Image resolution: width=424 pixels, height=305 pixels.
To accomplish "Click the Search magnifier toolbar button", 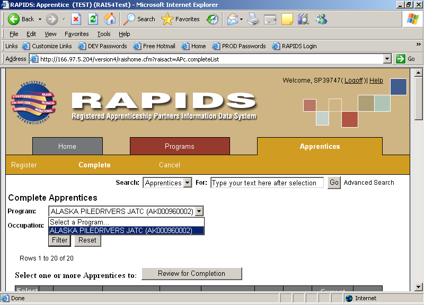I will click(139, 19).
